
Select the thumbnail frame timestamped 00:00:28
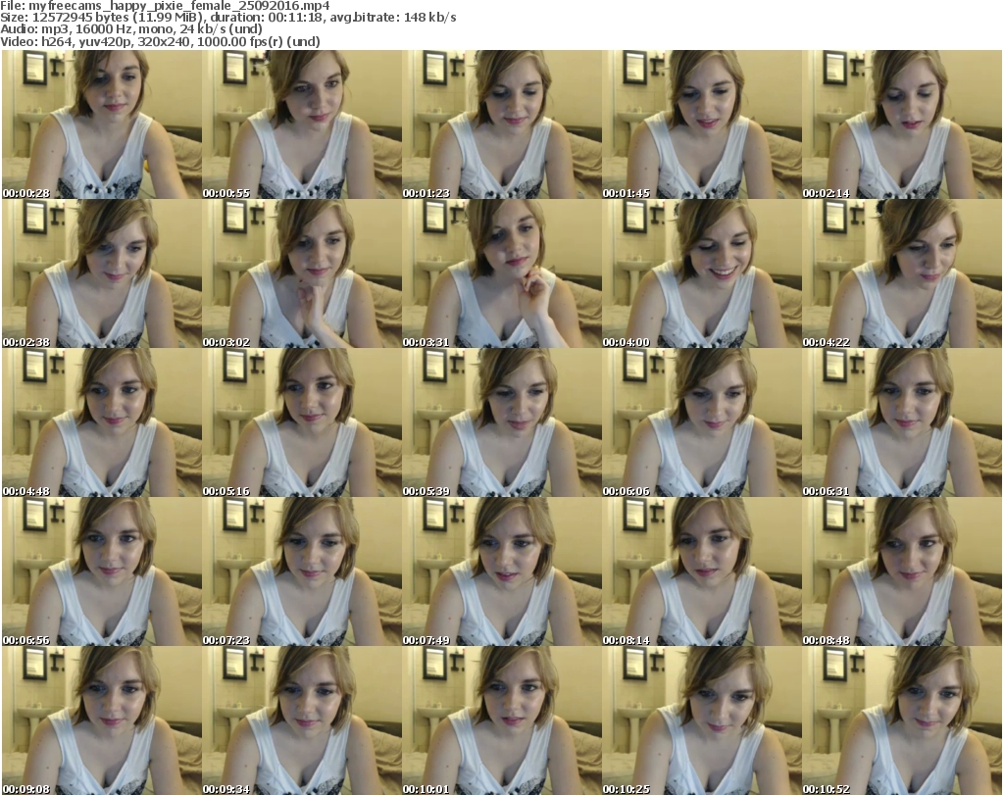102,124
